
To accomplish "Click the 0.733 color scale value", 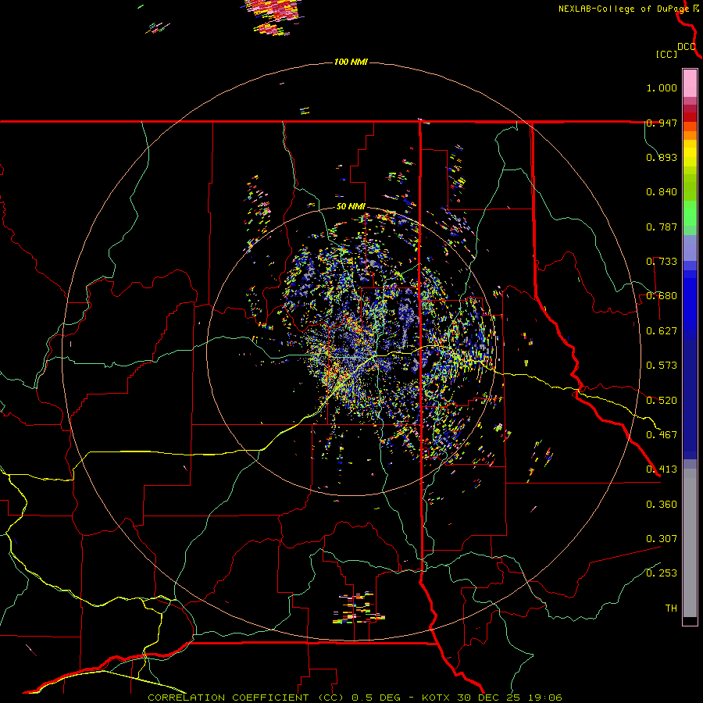I will [x=662, y=262].
